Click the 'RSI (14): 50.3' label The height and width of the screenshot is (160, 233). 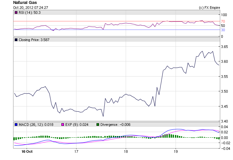pyautogui.click(x=30, y=12)
